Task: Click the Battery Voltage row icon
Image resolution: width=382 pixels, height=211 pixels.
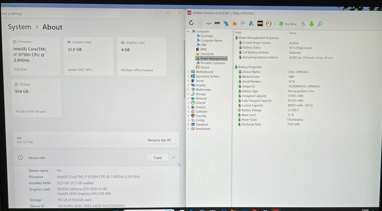Action: click(240, 110)
